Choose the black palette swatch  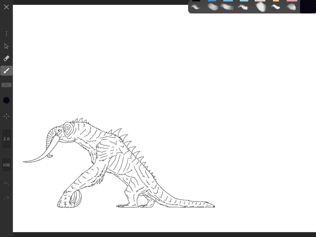click(x=196, y=1)
